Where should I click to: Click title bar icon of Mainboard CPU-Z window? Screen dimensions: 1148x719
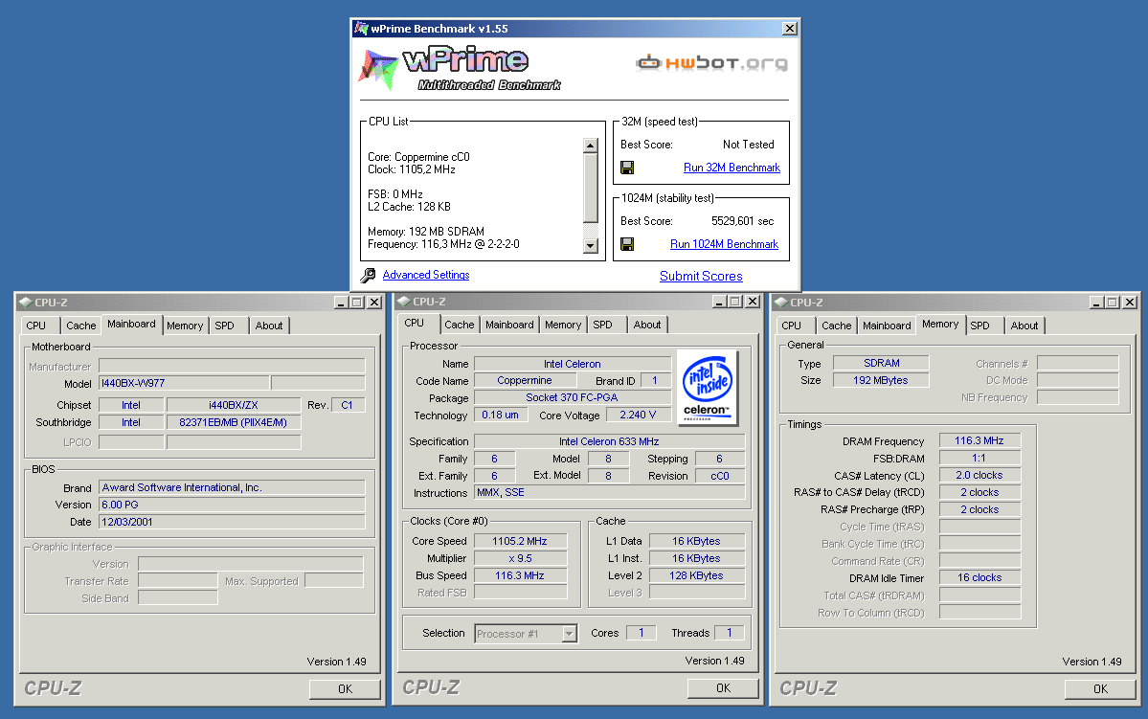click(x=26, y=303)
